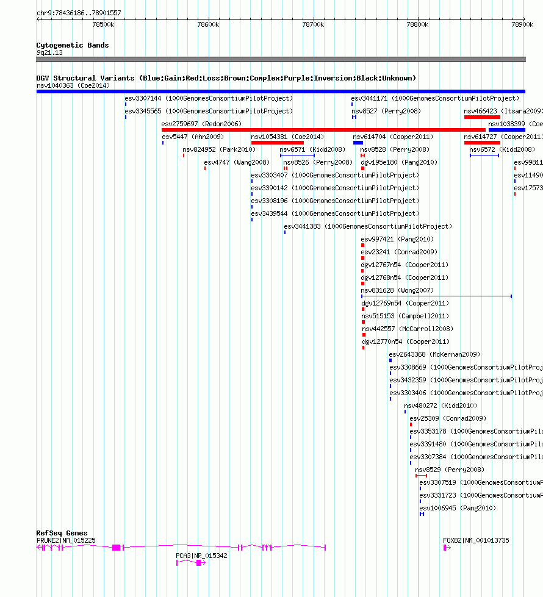
Task: Click the nsv515153 (Campbell2011) label
Action: [406, 316]
